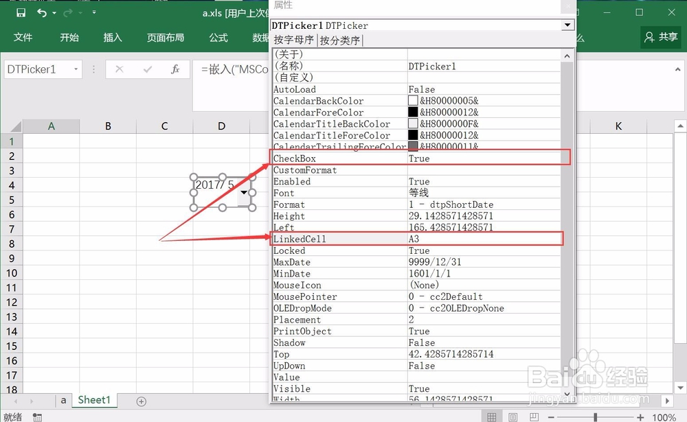Screen dimensions: 687x422
Task: Select the CalendarForeColor black color swatch
Action: click(x=413, y=112)
